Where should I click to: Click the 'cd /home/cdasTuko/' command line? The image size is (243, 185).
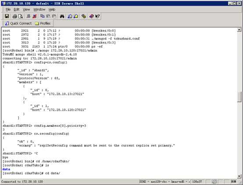pos(36,161)
